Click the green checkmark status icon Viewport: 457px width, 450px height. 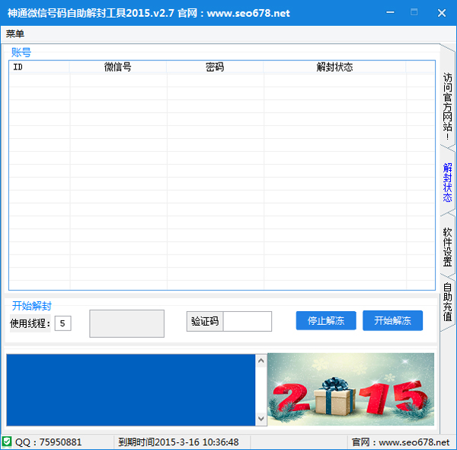click(7, 442)
